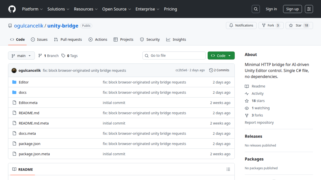Screen dimensions: 321x180
Task: Expand the Enterprise menu
Action: point(147,9)
